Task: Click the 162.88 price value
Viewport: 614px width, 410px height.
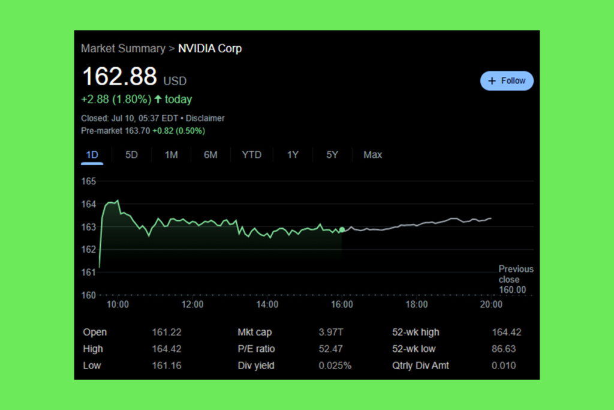Action: (119, 77)
